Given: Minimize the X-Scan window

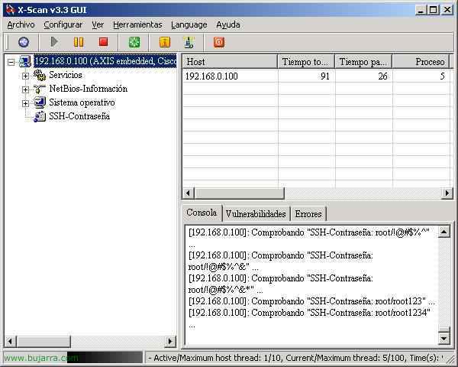Looking at the screenshot, I should click(x=421, y=10).
